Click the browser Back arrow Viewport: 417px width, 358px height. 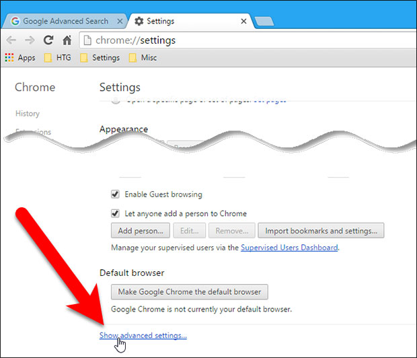(11, 40)
